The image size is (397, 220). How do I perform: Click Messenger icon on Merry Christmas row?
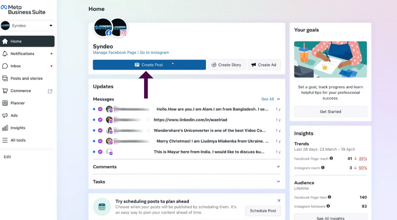coord(100,141)
